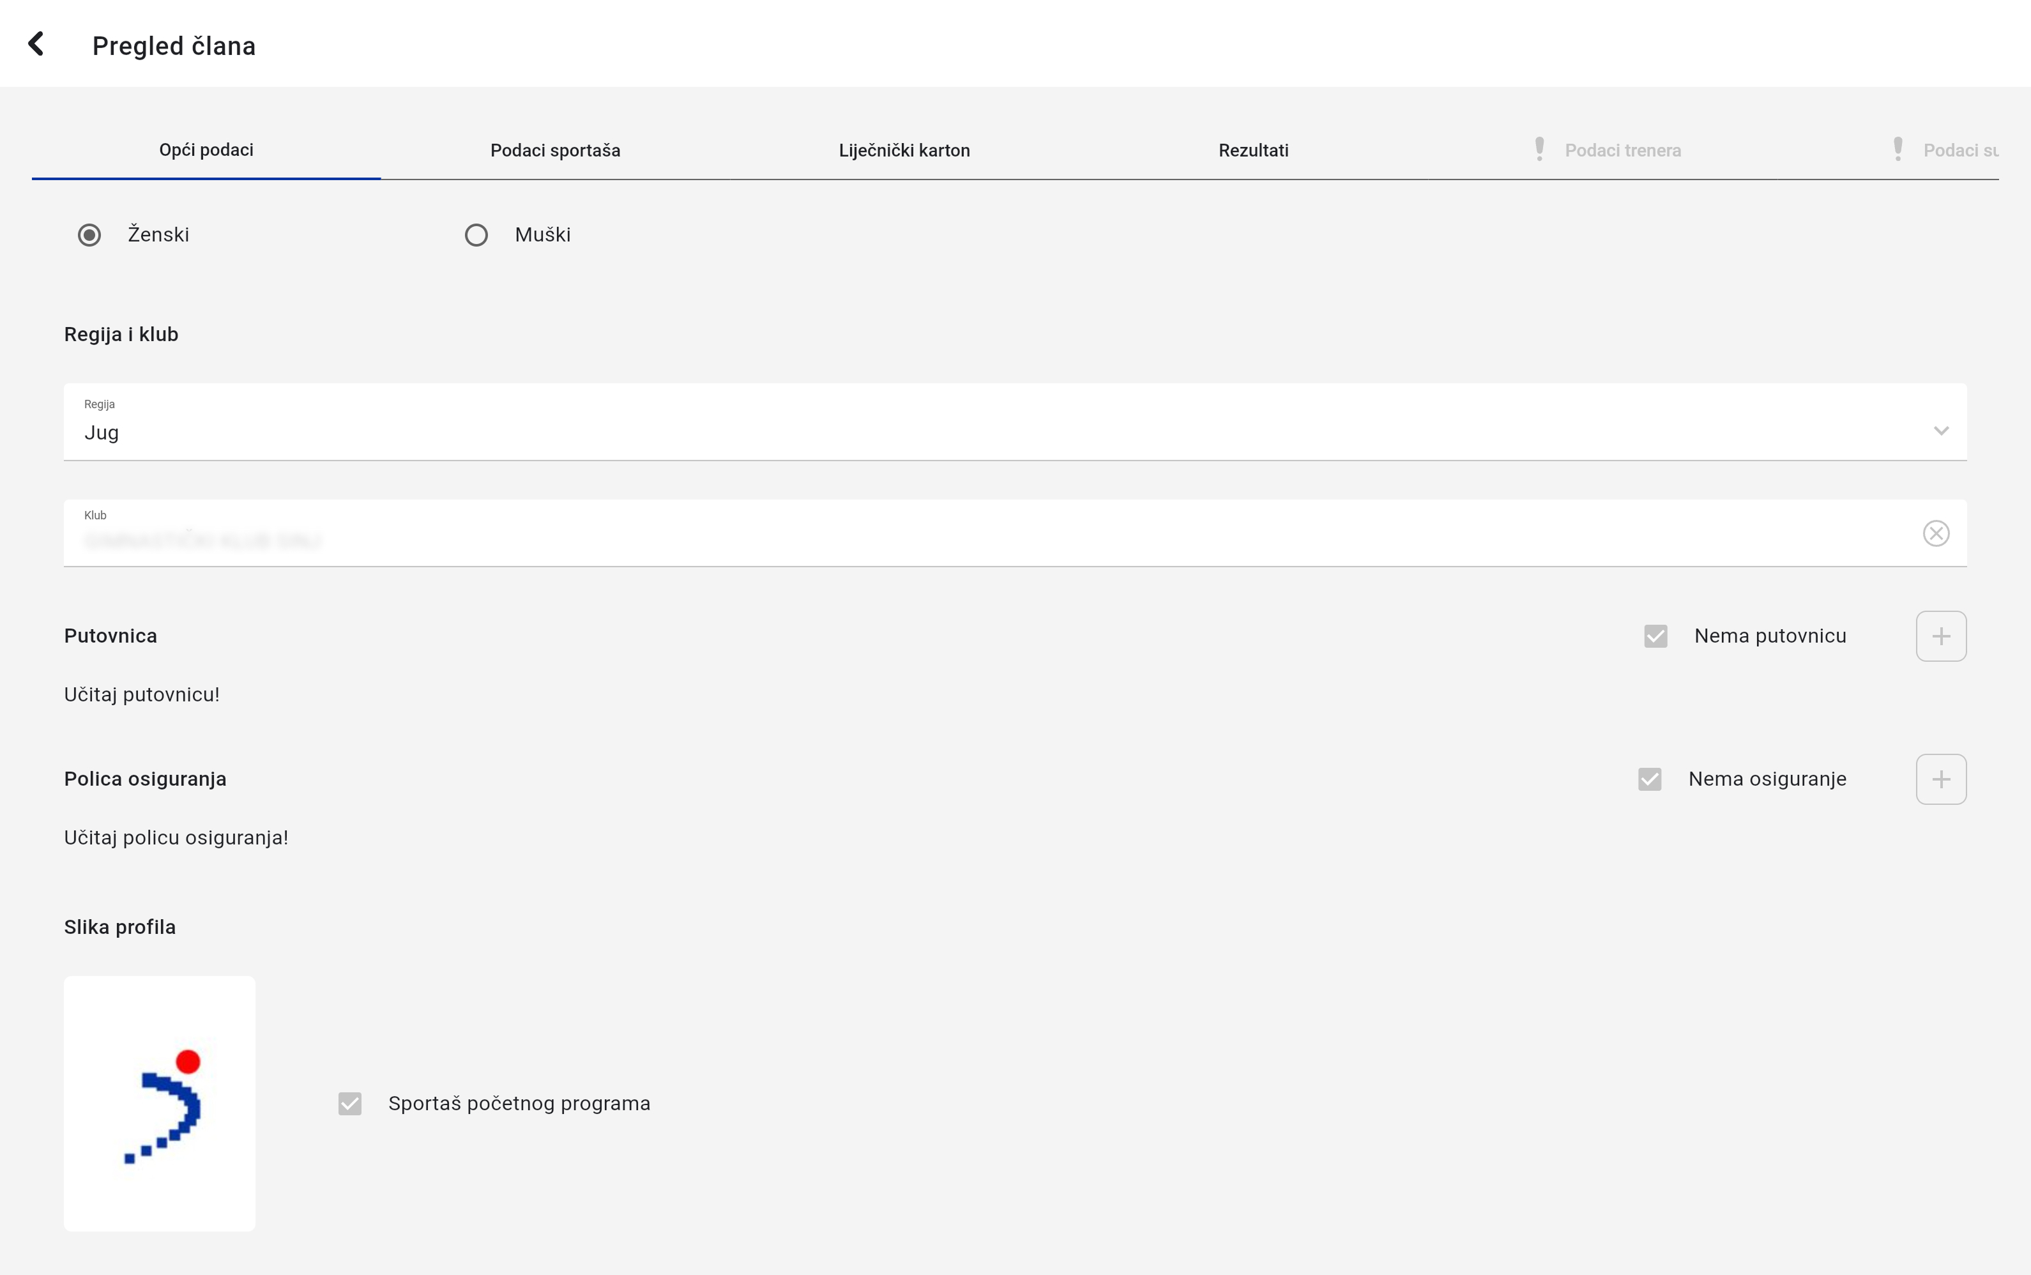Click into the Klub input field
Screen dimensions: 2031x1275
(x=927, y=539)
